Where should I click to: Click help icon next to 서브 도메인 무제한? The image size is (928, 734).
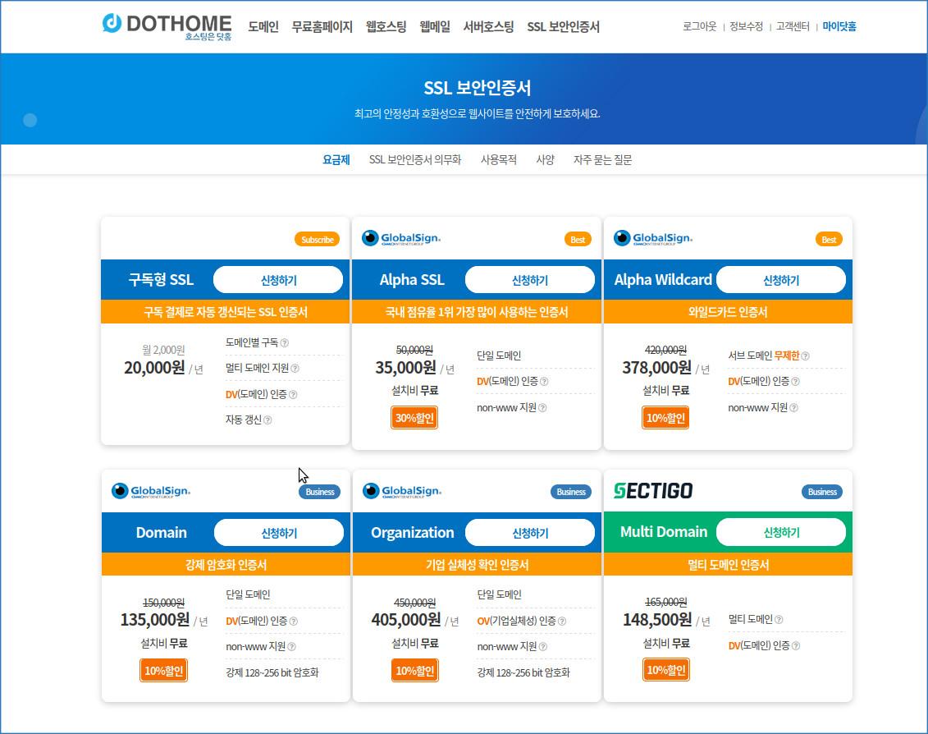coord(805,356)
